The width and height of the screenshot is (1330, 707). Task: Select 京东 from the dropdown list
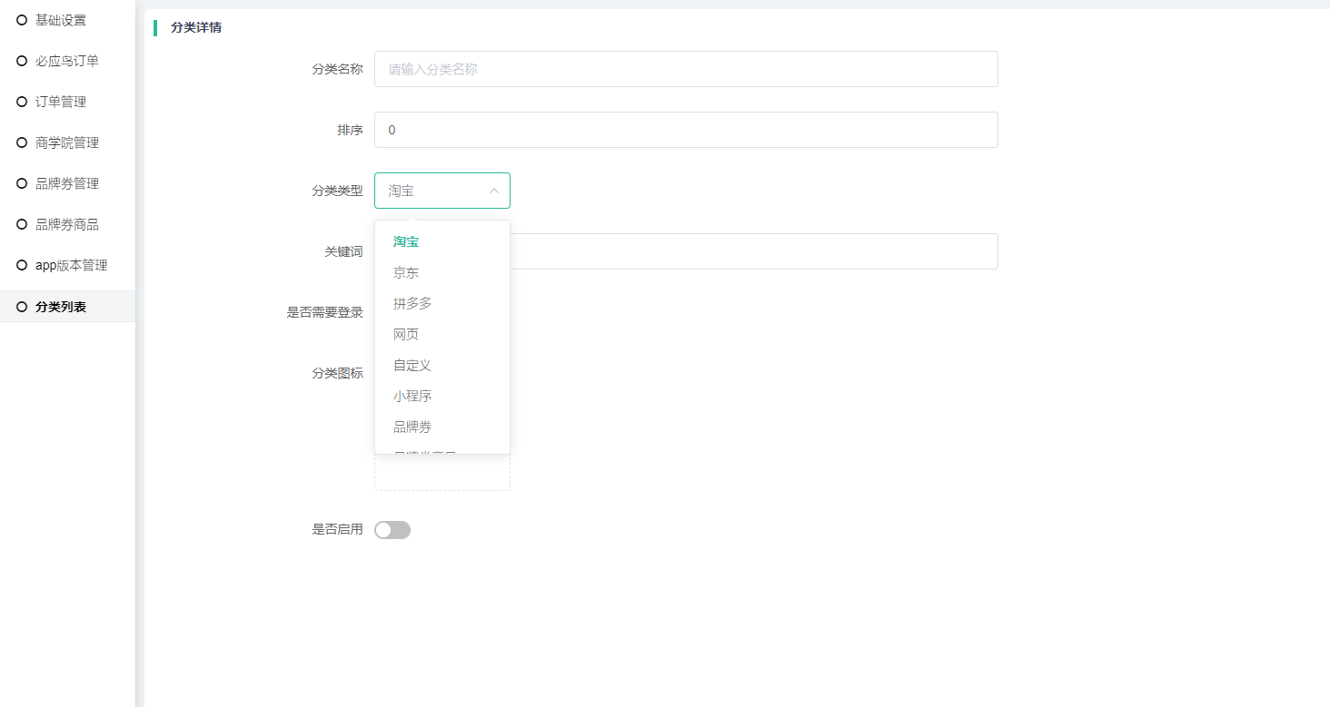pos(406,272)
